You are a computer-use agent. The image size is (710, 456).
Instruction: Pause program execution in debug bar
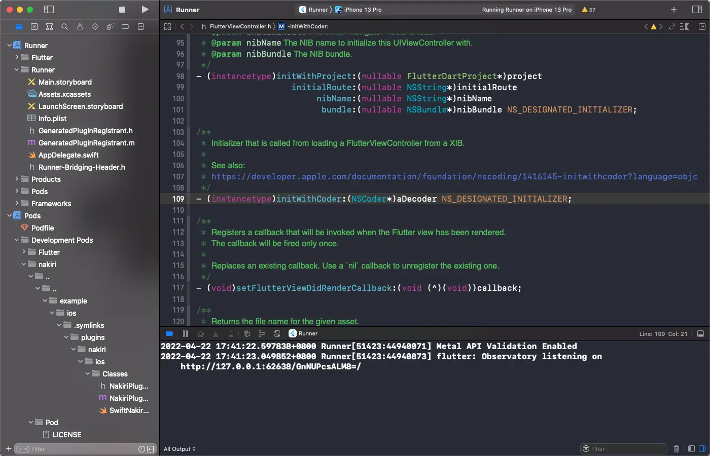click(x=185, y=333)
